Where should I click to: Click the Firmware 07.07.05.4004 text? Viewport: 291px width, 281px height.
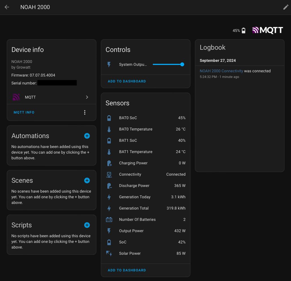click(33, 75)
